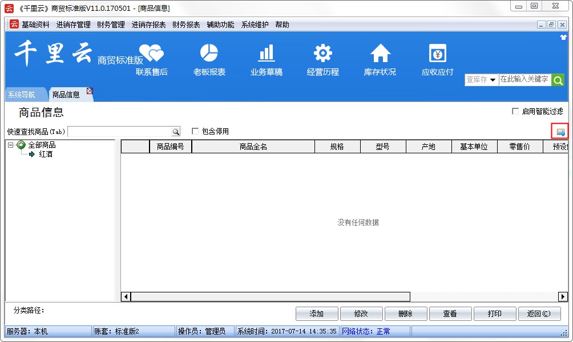This screenshot has height=342, width=573.
Task: Enable the 启用智能过滤 checkbox
Action: (515, 112)
